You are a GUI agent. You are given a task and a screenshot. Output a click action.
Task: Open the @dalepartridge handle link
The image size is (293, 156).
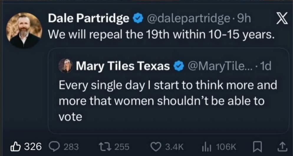[188, 19]
